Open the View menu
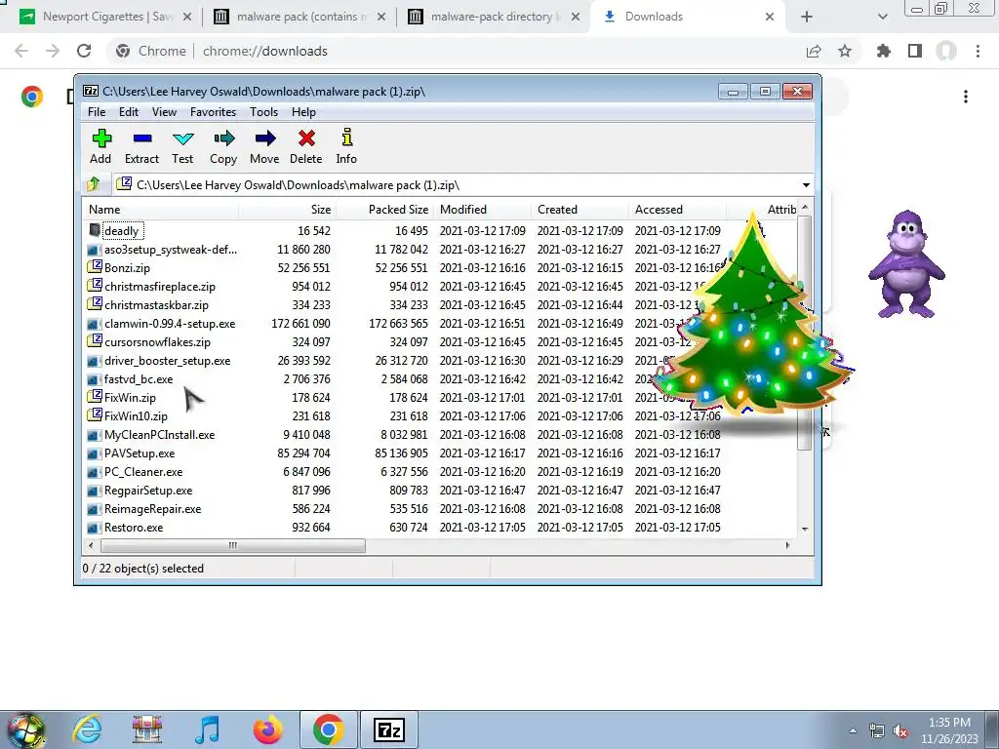Image resolution: width=999 pixels, height=749 pixels. point(164,112)
